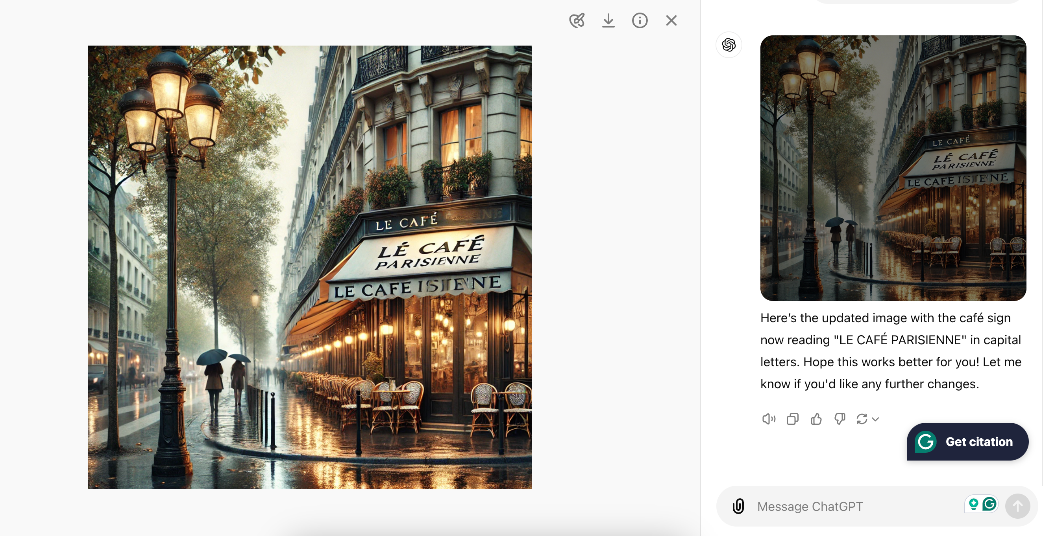Send the message with the arrow button
Image resolution: width=1043 pixels, height=536 pixels.
click(x=1017, y=506)
